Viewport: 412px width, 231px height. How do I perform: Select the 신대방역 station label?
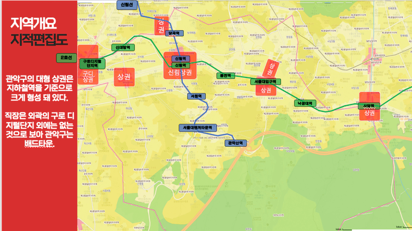[x=123, y=47]
